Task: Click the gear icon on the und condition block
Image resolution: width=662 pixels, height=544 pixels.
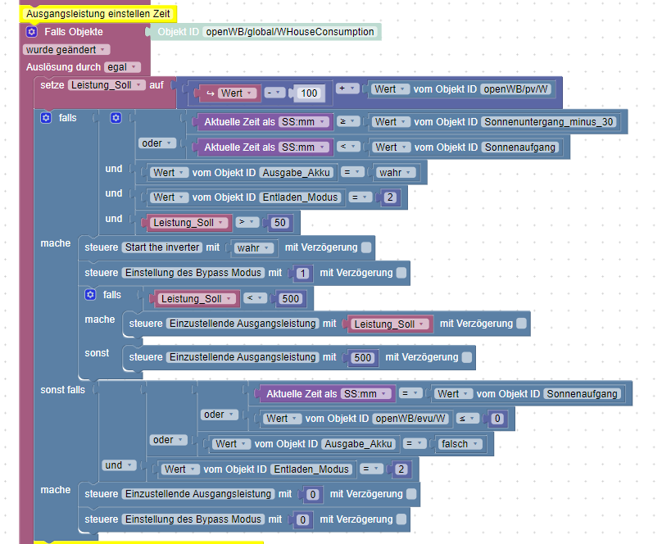Action: click(116, 118)
